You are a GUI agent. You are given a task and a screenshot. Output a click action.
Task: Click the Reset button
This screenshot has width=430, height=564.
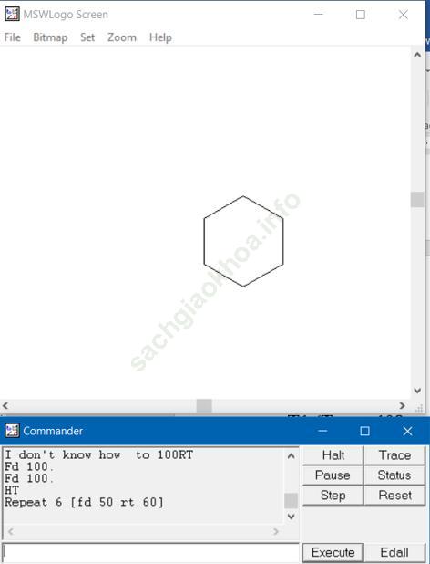click(x=394, y=496)
